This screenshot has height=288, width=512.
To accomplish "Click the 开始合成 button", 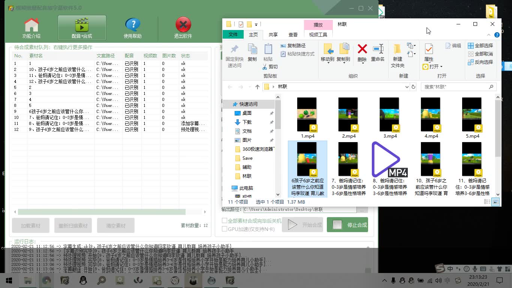I will [302, 225].
